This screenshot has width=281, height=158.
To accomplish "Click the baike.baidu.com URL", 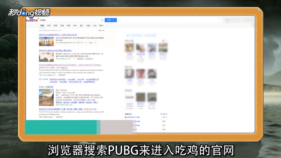I will pos(64,105).
